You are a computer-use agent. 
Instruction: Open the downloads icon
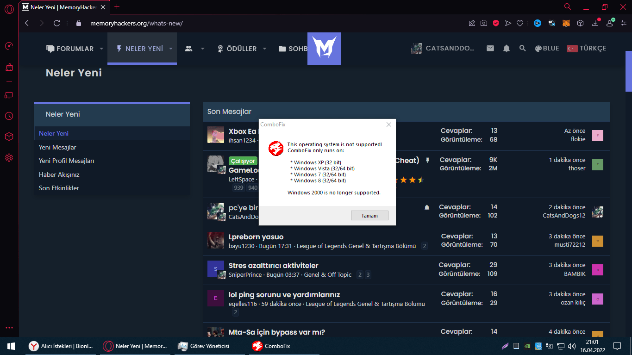tap(595, 23)
